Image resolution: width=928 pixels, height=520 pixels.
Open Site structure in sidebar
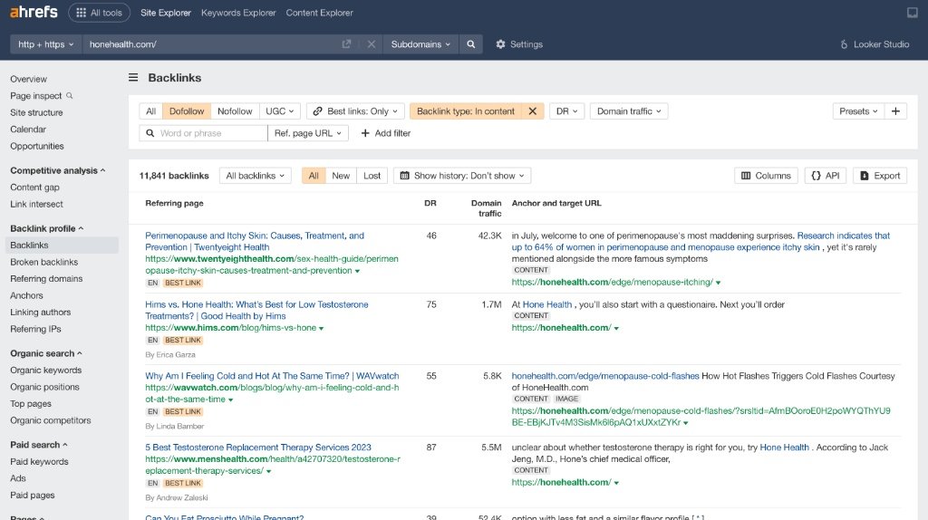[36, 112]
